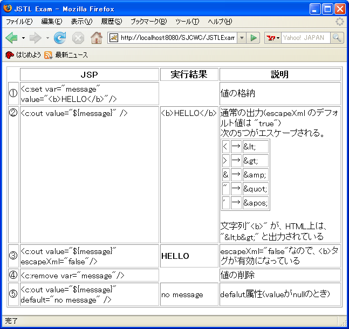Open the ブックマーク menu
This screenshot has width=349, height=329.
[148, 22]
